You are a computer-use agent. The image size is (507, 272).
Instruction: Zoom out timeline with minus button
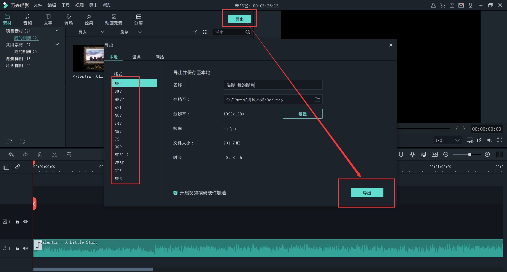coord(446,154)
